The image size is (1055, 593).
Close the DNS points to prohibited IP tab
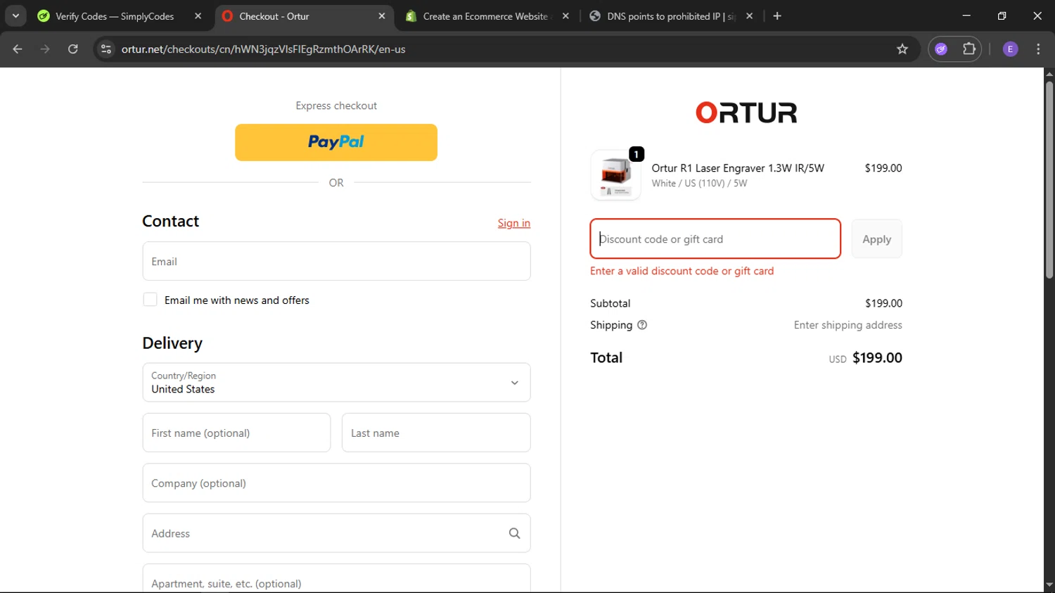pos(750,16)
